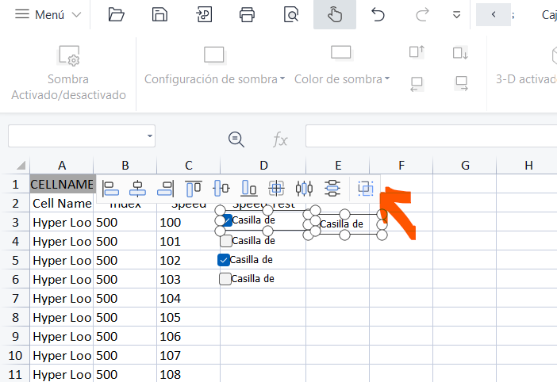
Task: Click Hyper Loo cell in row 10
Action: pos(62,355)
